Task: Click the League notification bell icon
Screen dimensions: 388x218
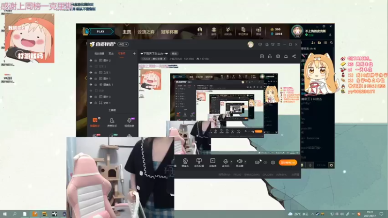Action: 330,35
